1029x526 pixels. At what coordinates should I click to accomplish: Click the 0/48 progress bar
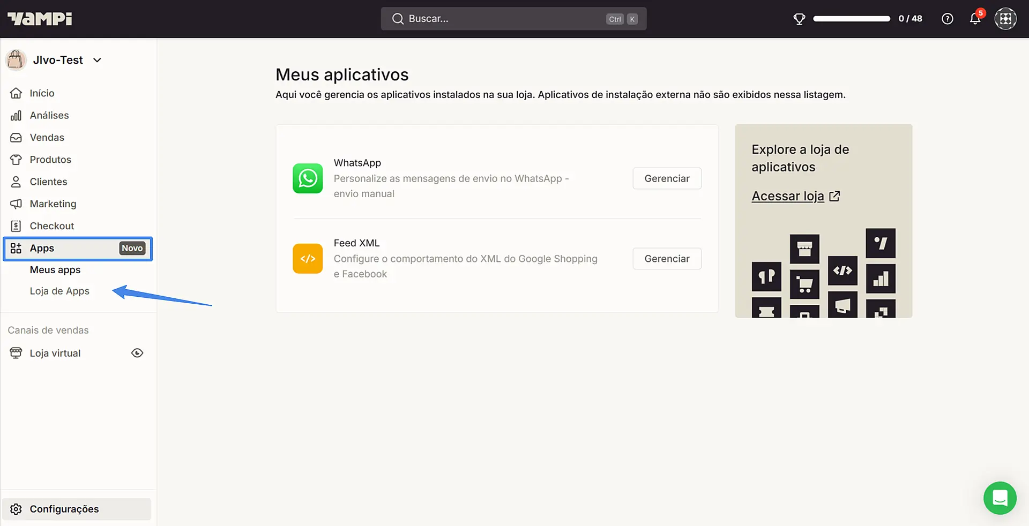852,19
